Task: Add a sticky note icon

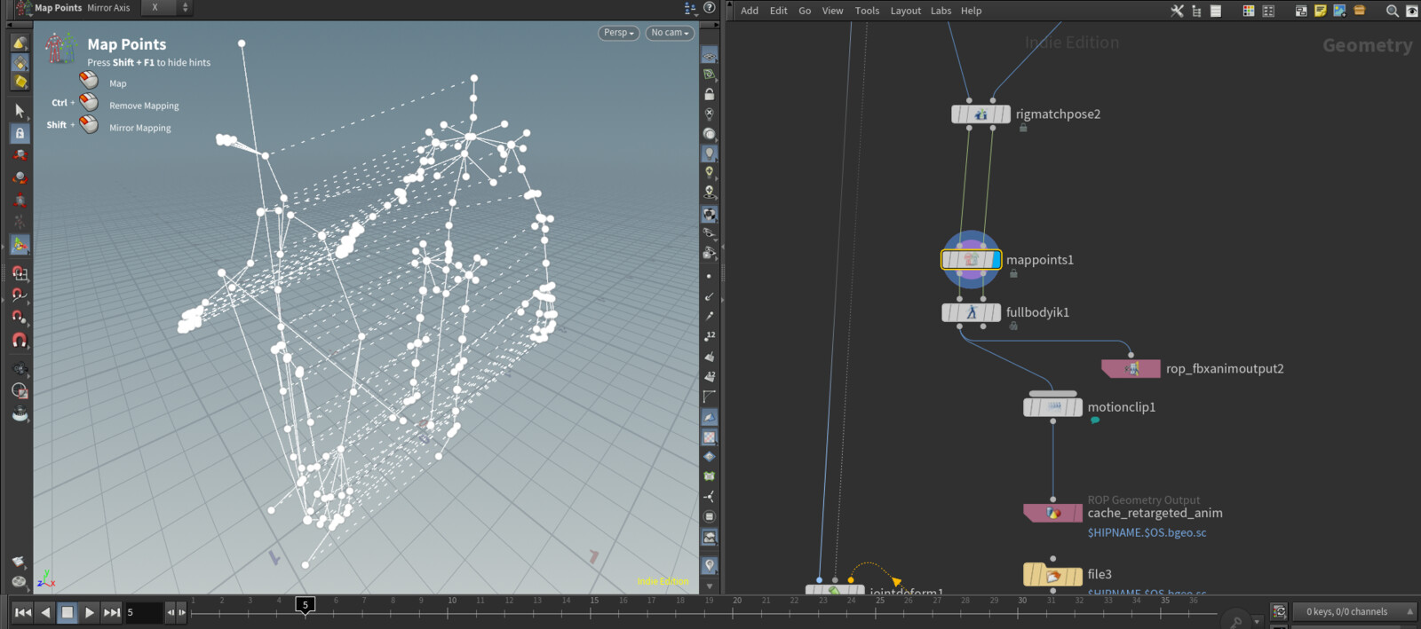Action: tap(1321, 11)
